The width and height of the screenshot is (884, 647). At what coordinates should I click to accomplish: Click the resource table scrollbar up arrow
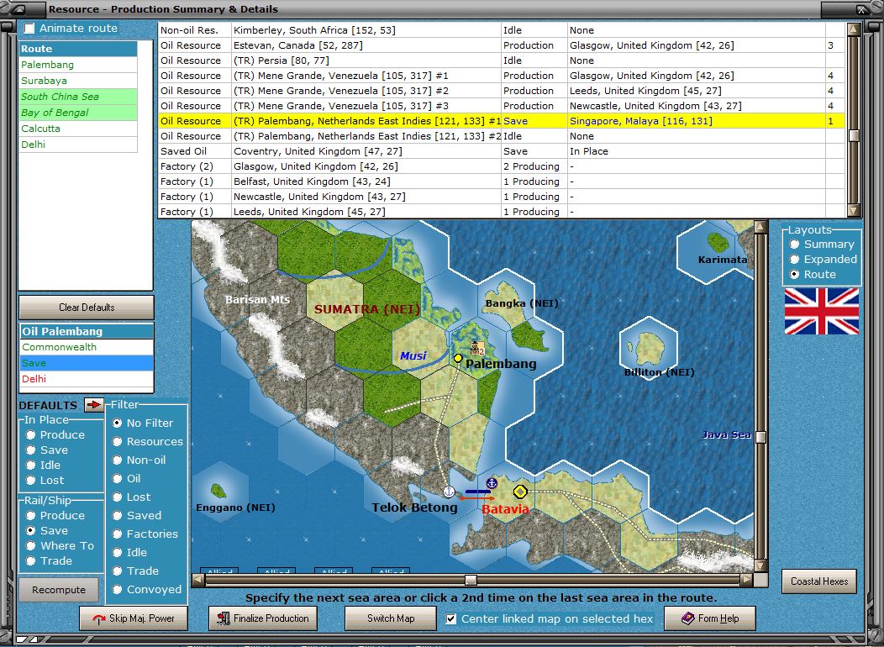click(x=854, y=29)
